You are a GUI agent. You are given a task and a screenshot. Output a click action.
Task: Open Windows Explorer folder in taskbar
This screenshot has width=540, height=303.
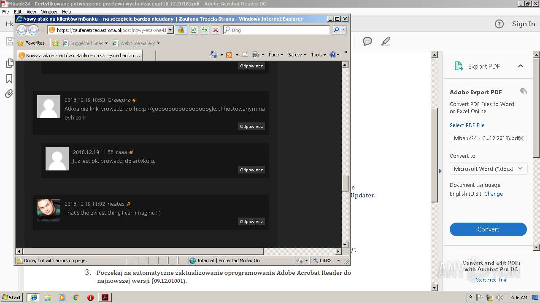click(48, 298)
